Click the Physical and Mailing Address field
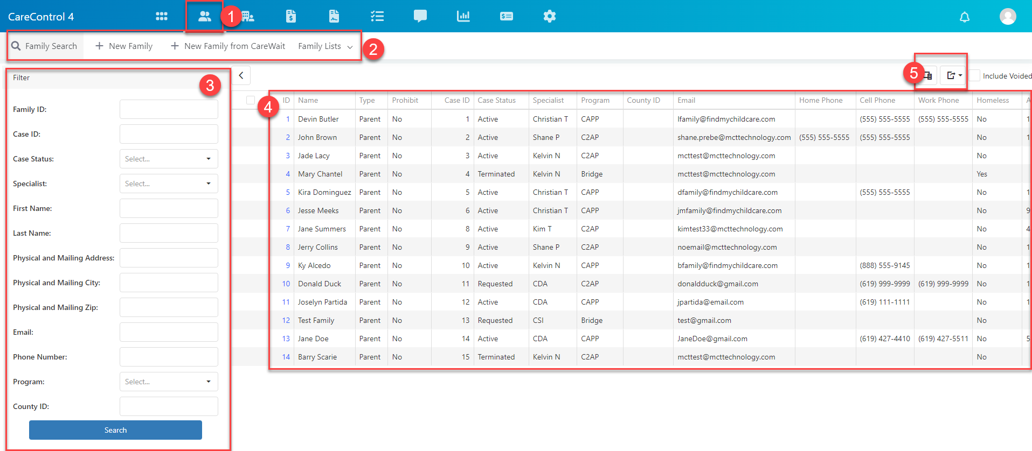This screenshot has height=451, width=1032. tap(169, 258)
